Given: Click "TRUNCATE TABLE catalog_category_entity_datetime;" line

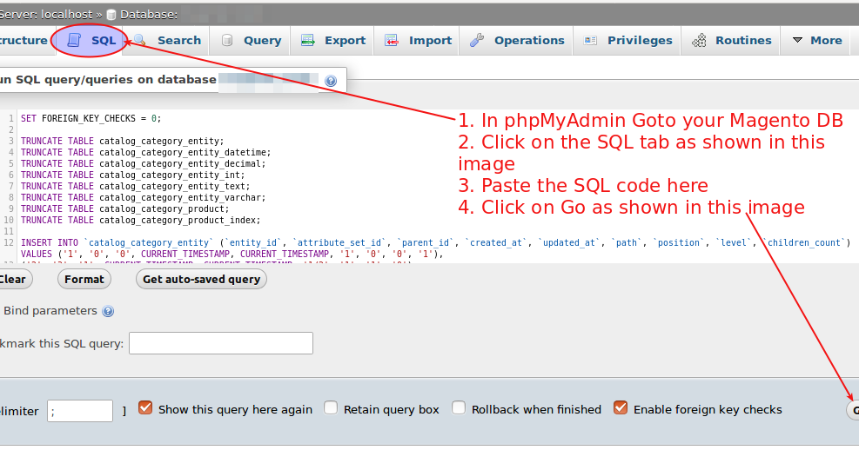Looking at the screenshot, I should pos(145,153).
